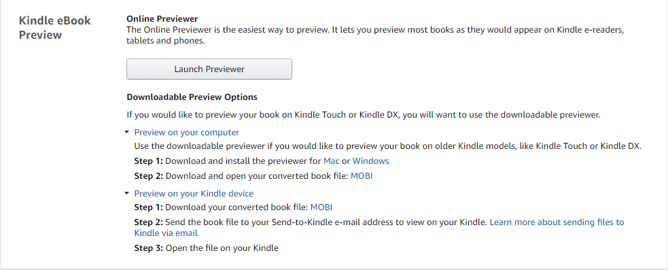
Task: Download the previewer for Windows
Action: (370, 161)
